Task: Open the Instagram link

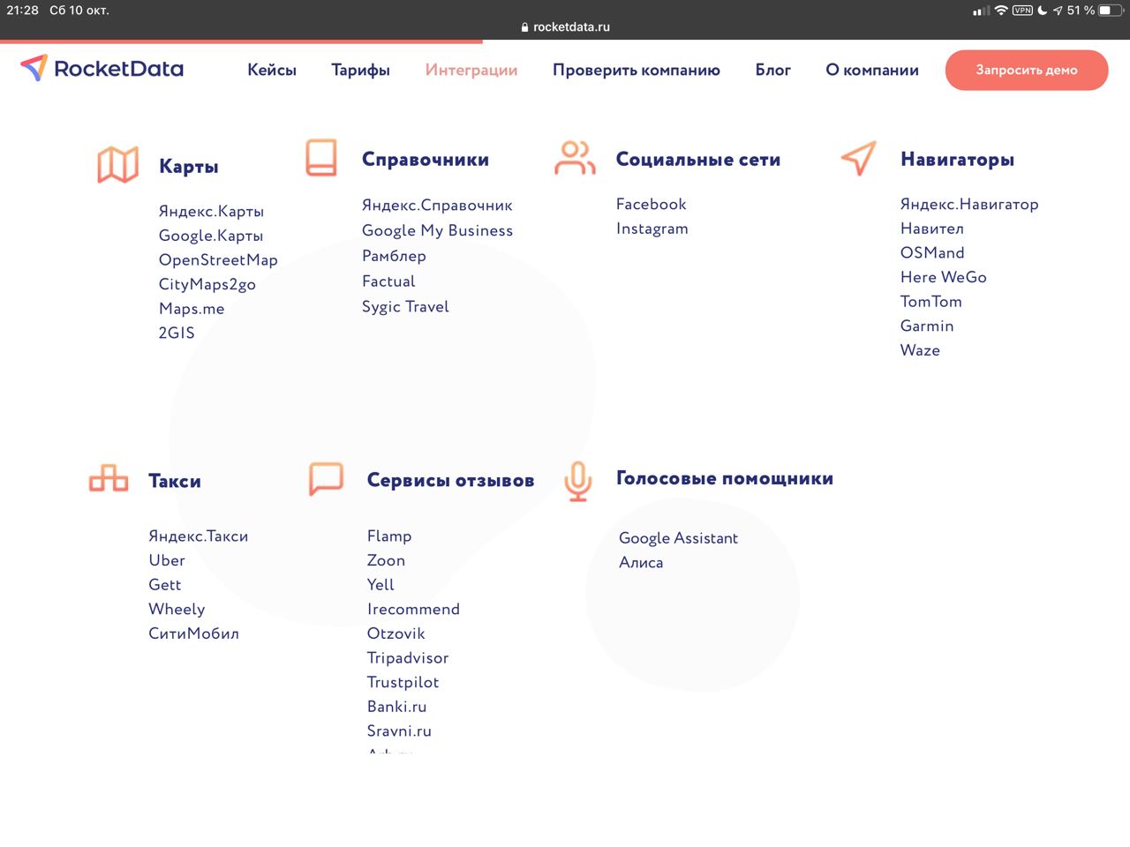Action: 652,229
